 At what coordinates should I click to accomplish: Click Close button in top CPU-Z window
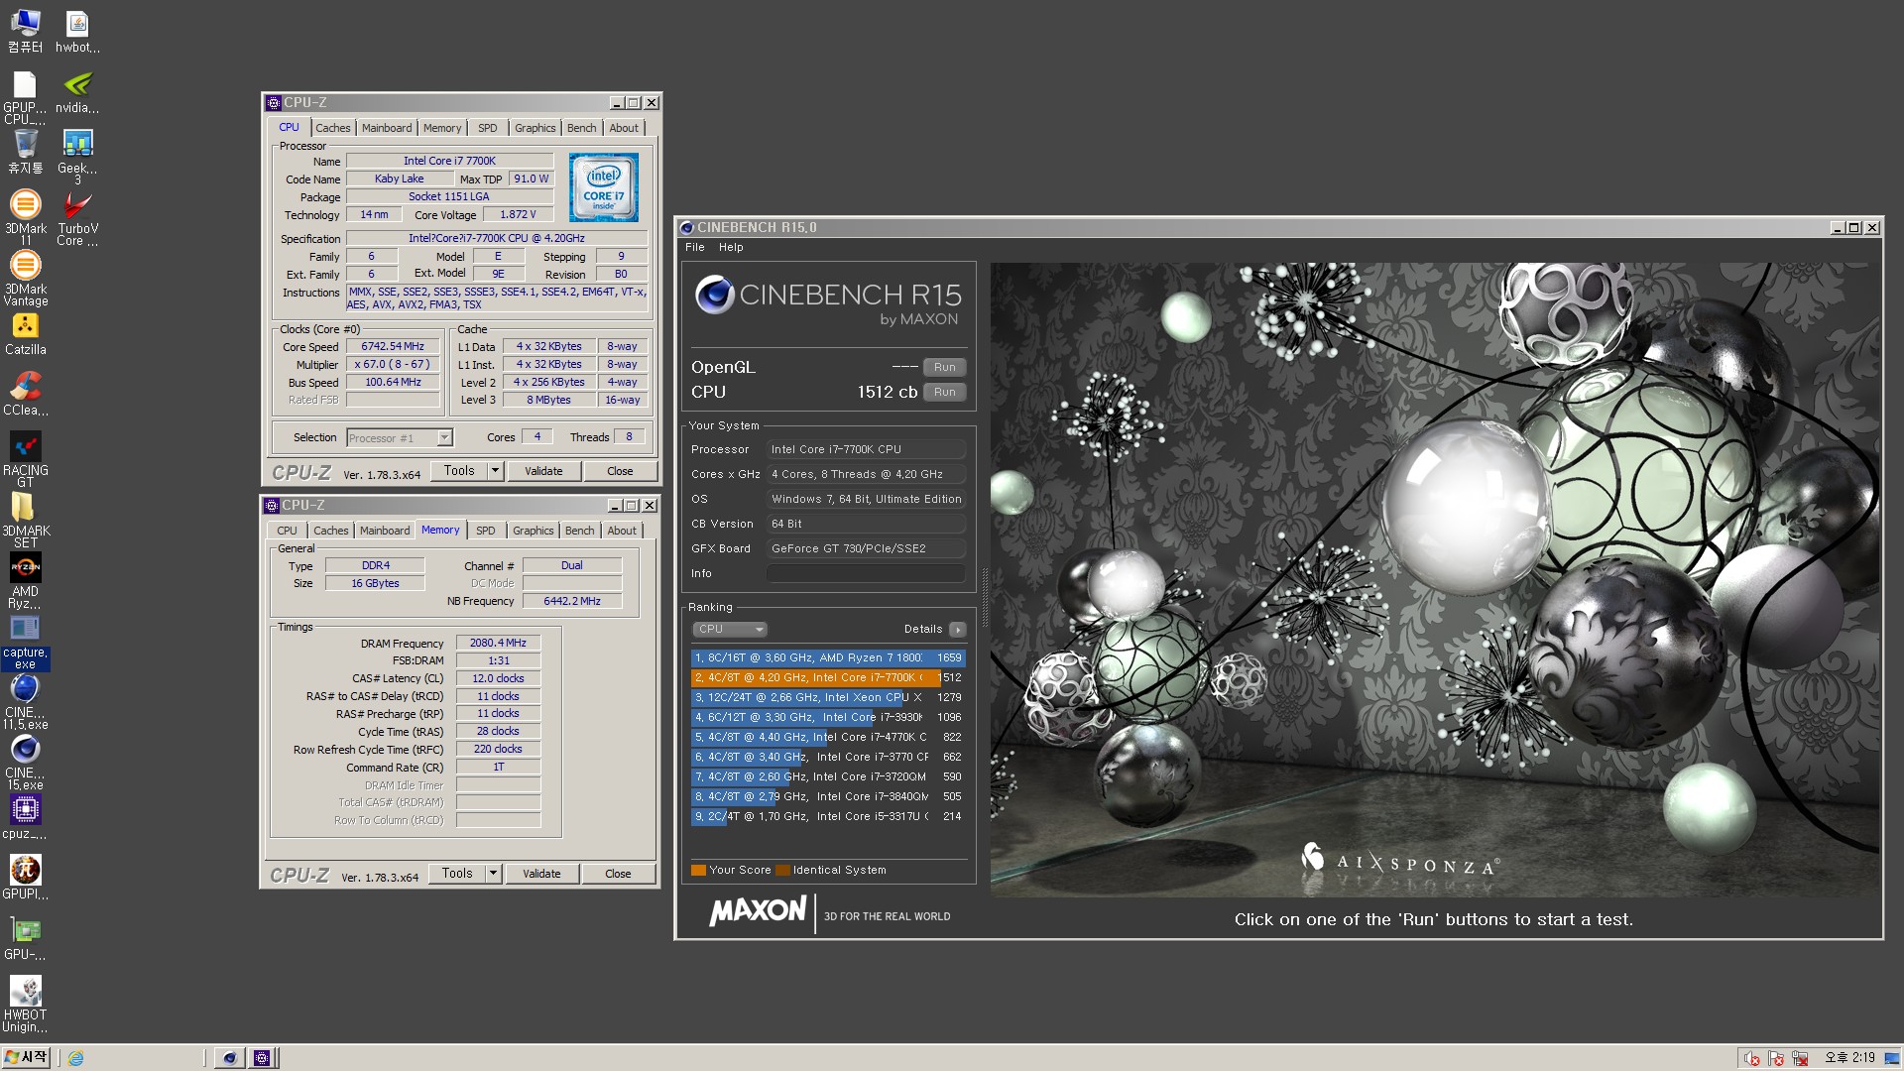(620, 471)
